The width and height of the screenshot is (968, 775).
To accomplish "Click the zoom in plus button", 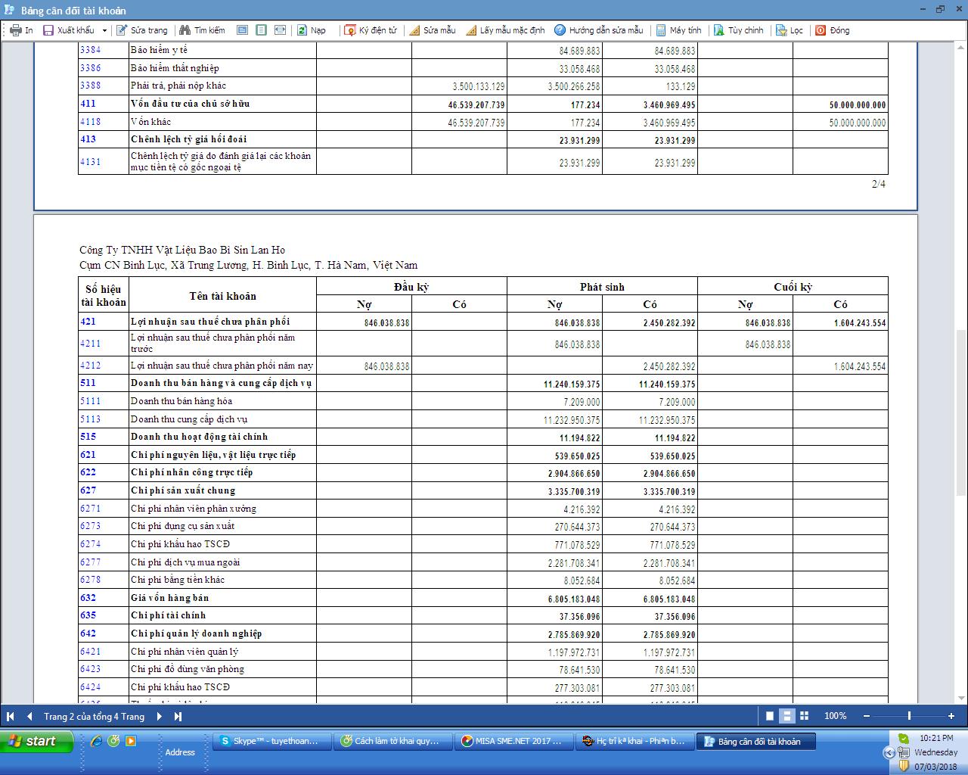I will 951,716.
